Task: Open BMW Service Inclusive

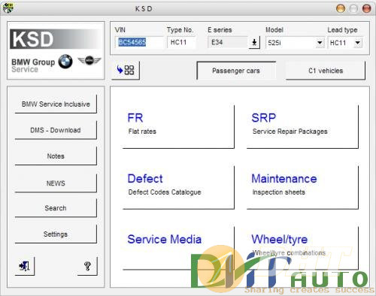Action: point(56,104)
